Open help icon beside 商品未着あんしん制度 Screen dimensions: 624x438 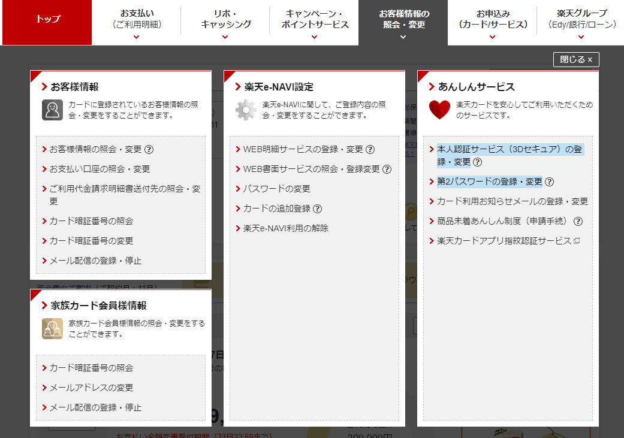pos(578,222)
